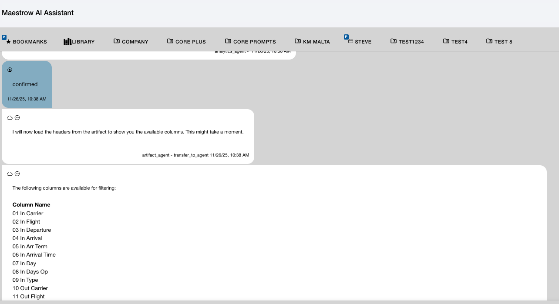The height and width of the screenshot is (304, 559).
Task: Click the cloud icon in artifact_agent message
Action: pyautogui.click(x=10, y=118)
